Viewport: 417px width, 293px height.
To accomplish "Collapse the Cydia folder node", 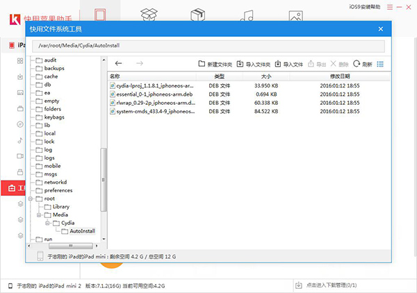I will (x=47, y=223).
